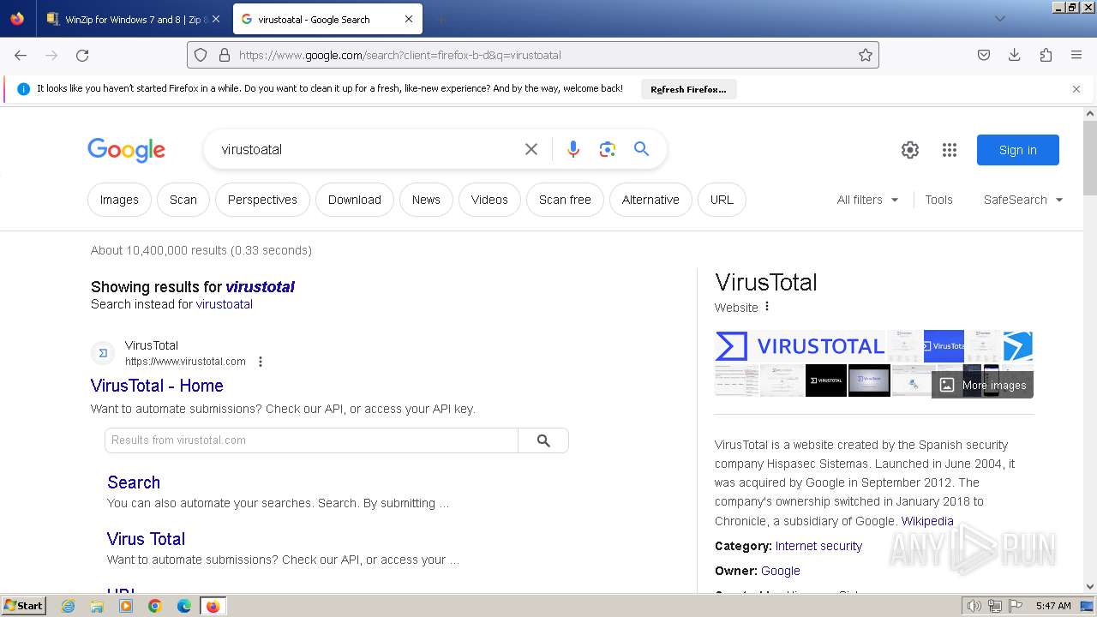Open File Explorer from taskbar
Image resolution: width=1097 pixels, height=617 pixels.
pos(97,606)
